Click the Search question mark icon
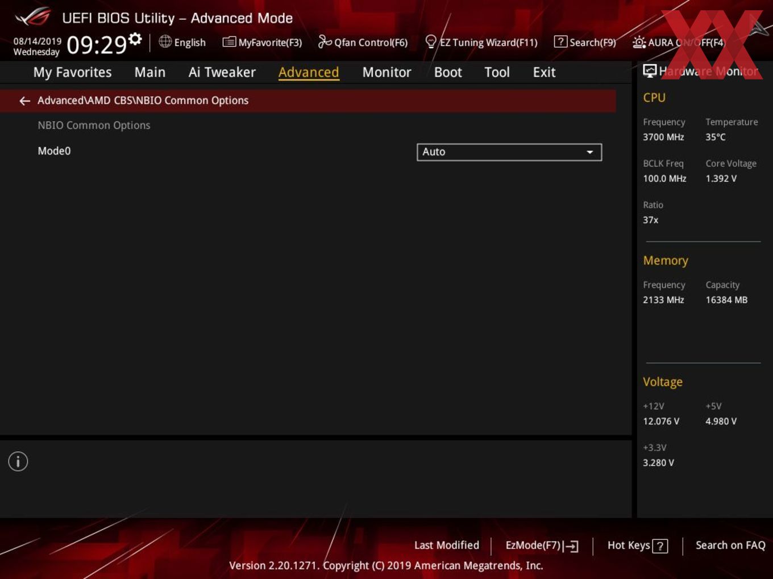The height and width of the screenshot is (579, 773). click(x=560, y=41)
